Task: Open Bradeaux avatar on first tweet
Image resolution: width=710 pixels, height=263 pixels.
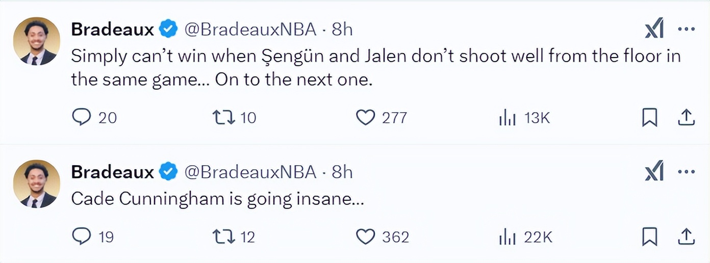Action: (36, 42)
